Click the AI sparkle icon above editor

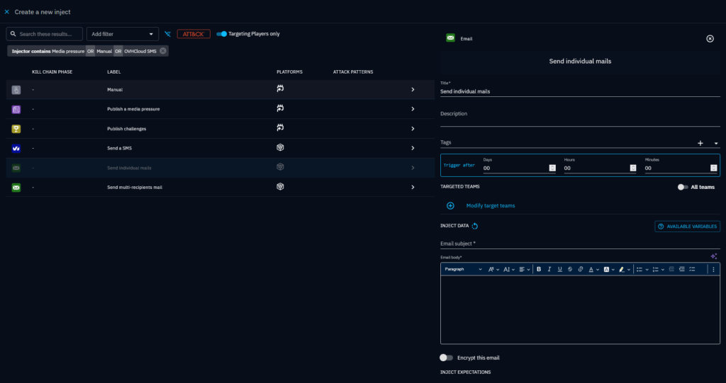714,256
